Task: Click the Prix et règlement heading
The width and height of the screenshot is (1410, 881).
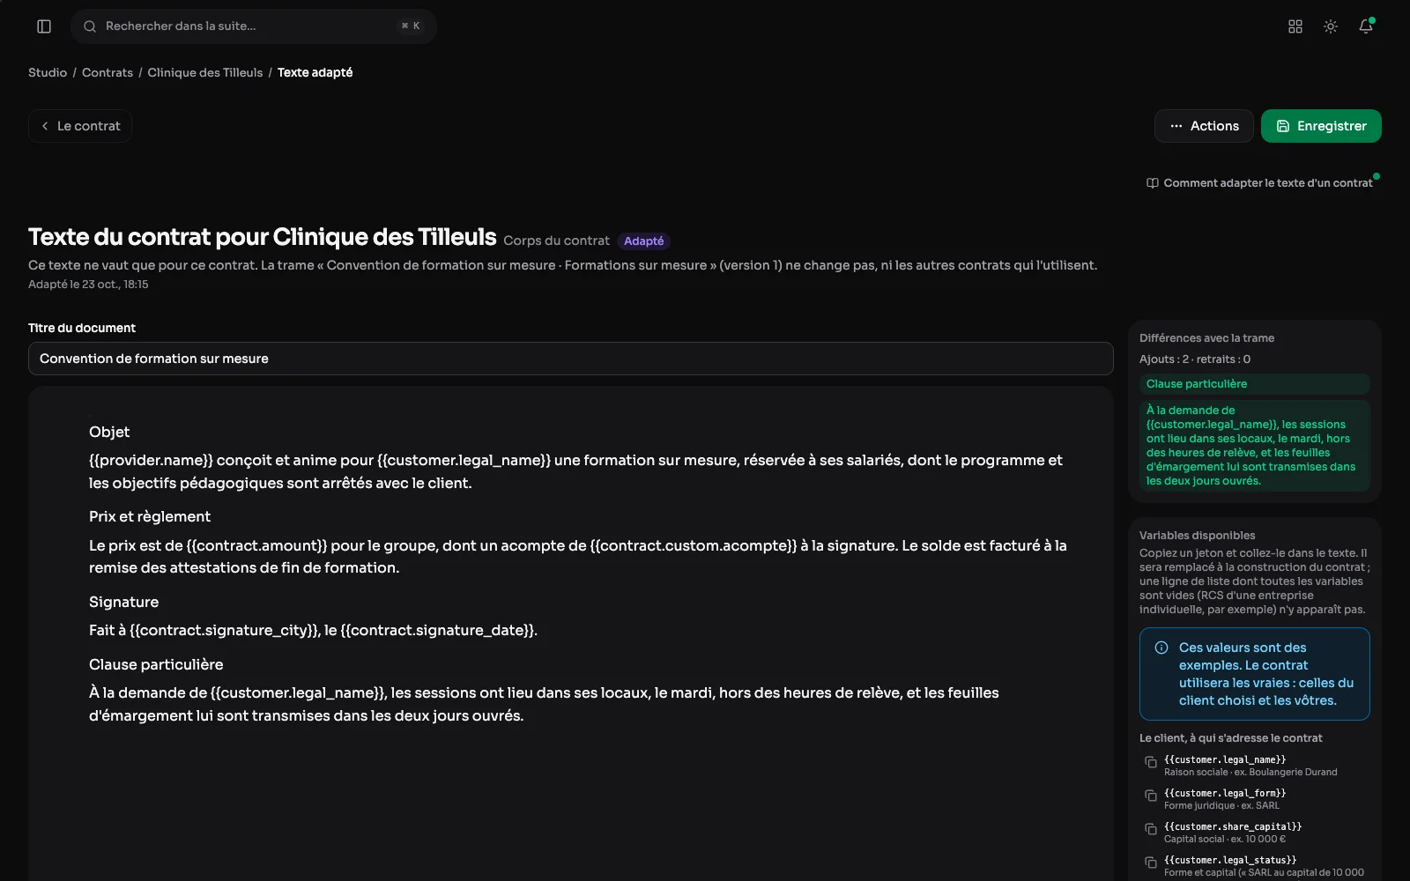Action: (x=150, y=516)
